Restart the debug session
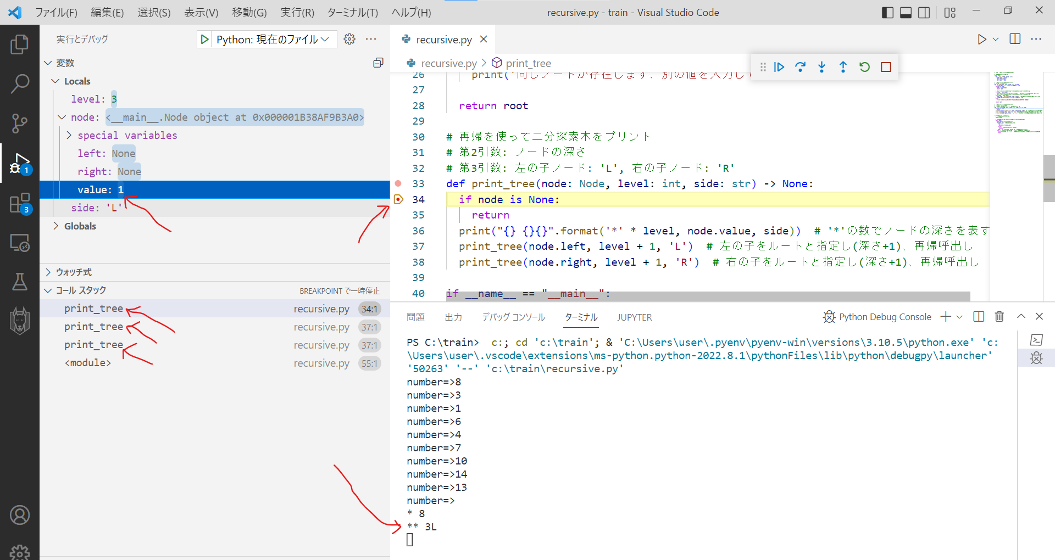1055x560 pixels. pos(864,66)
